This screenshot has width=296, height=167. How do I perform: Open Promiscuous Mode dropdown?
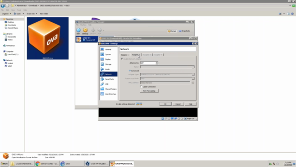[167, 78]
